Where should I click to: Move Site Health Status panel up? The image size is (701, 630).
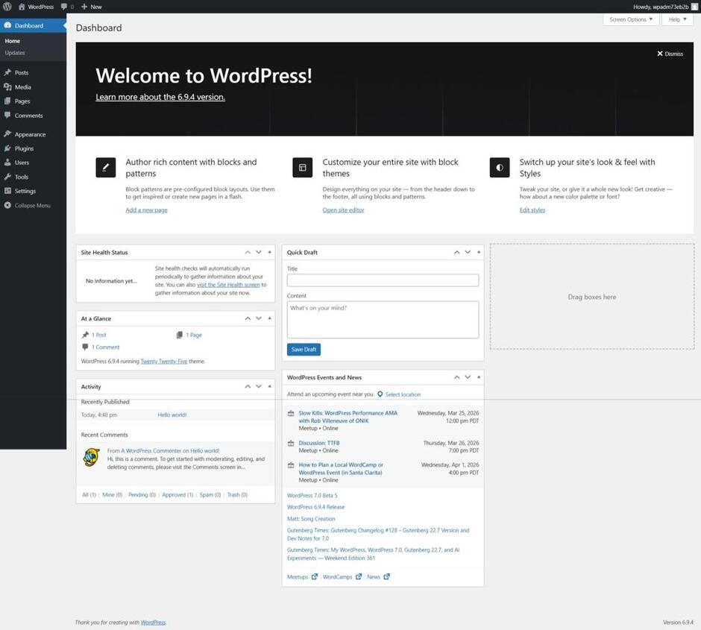pos(248,253)
